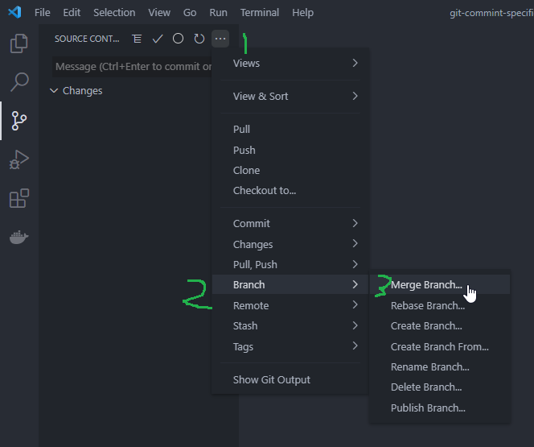Expand the Stash submenu
Image resolution: width=534 pixels, height=447 pixels.
[x=290, y=326]
